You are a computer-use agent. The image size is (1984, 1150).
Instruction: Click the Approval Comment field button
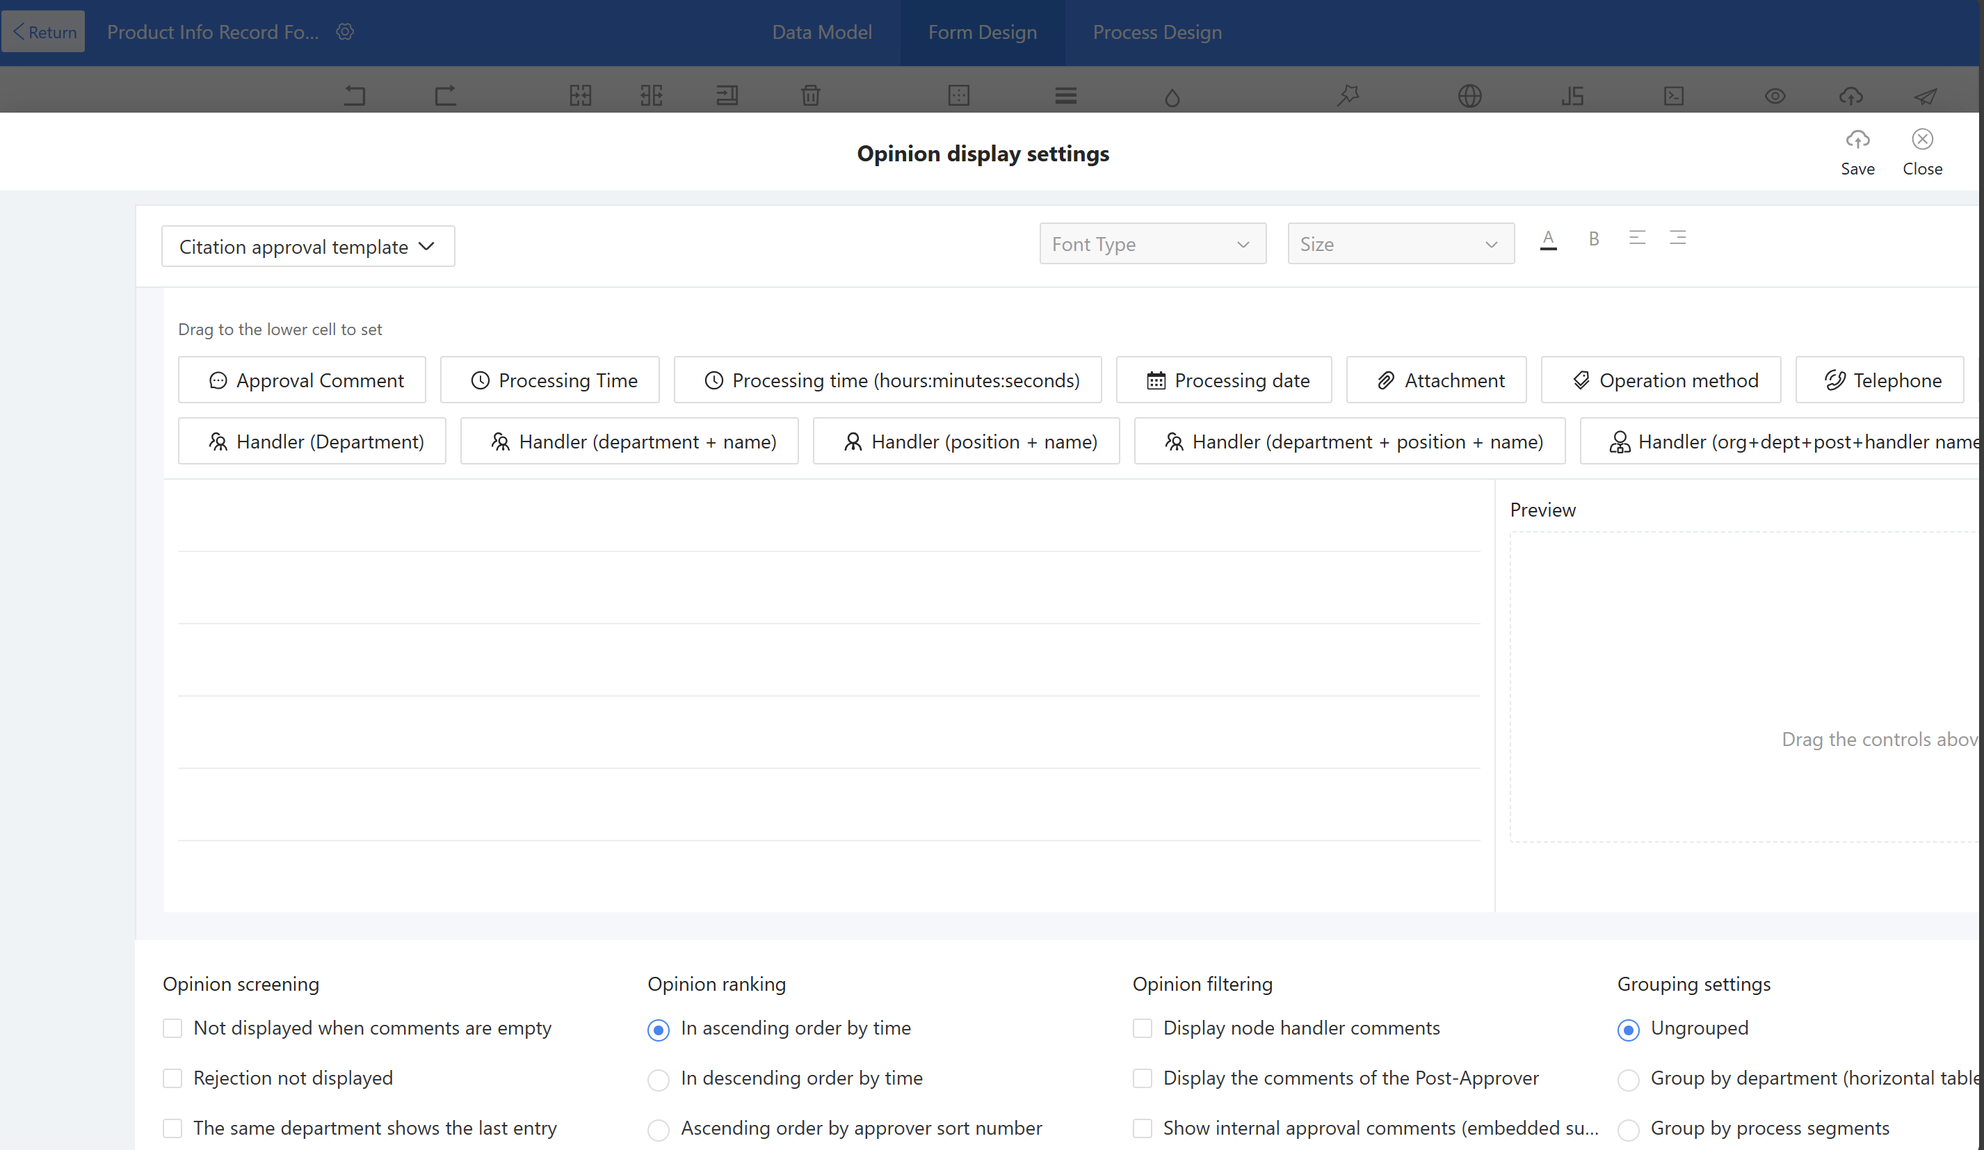303,380
